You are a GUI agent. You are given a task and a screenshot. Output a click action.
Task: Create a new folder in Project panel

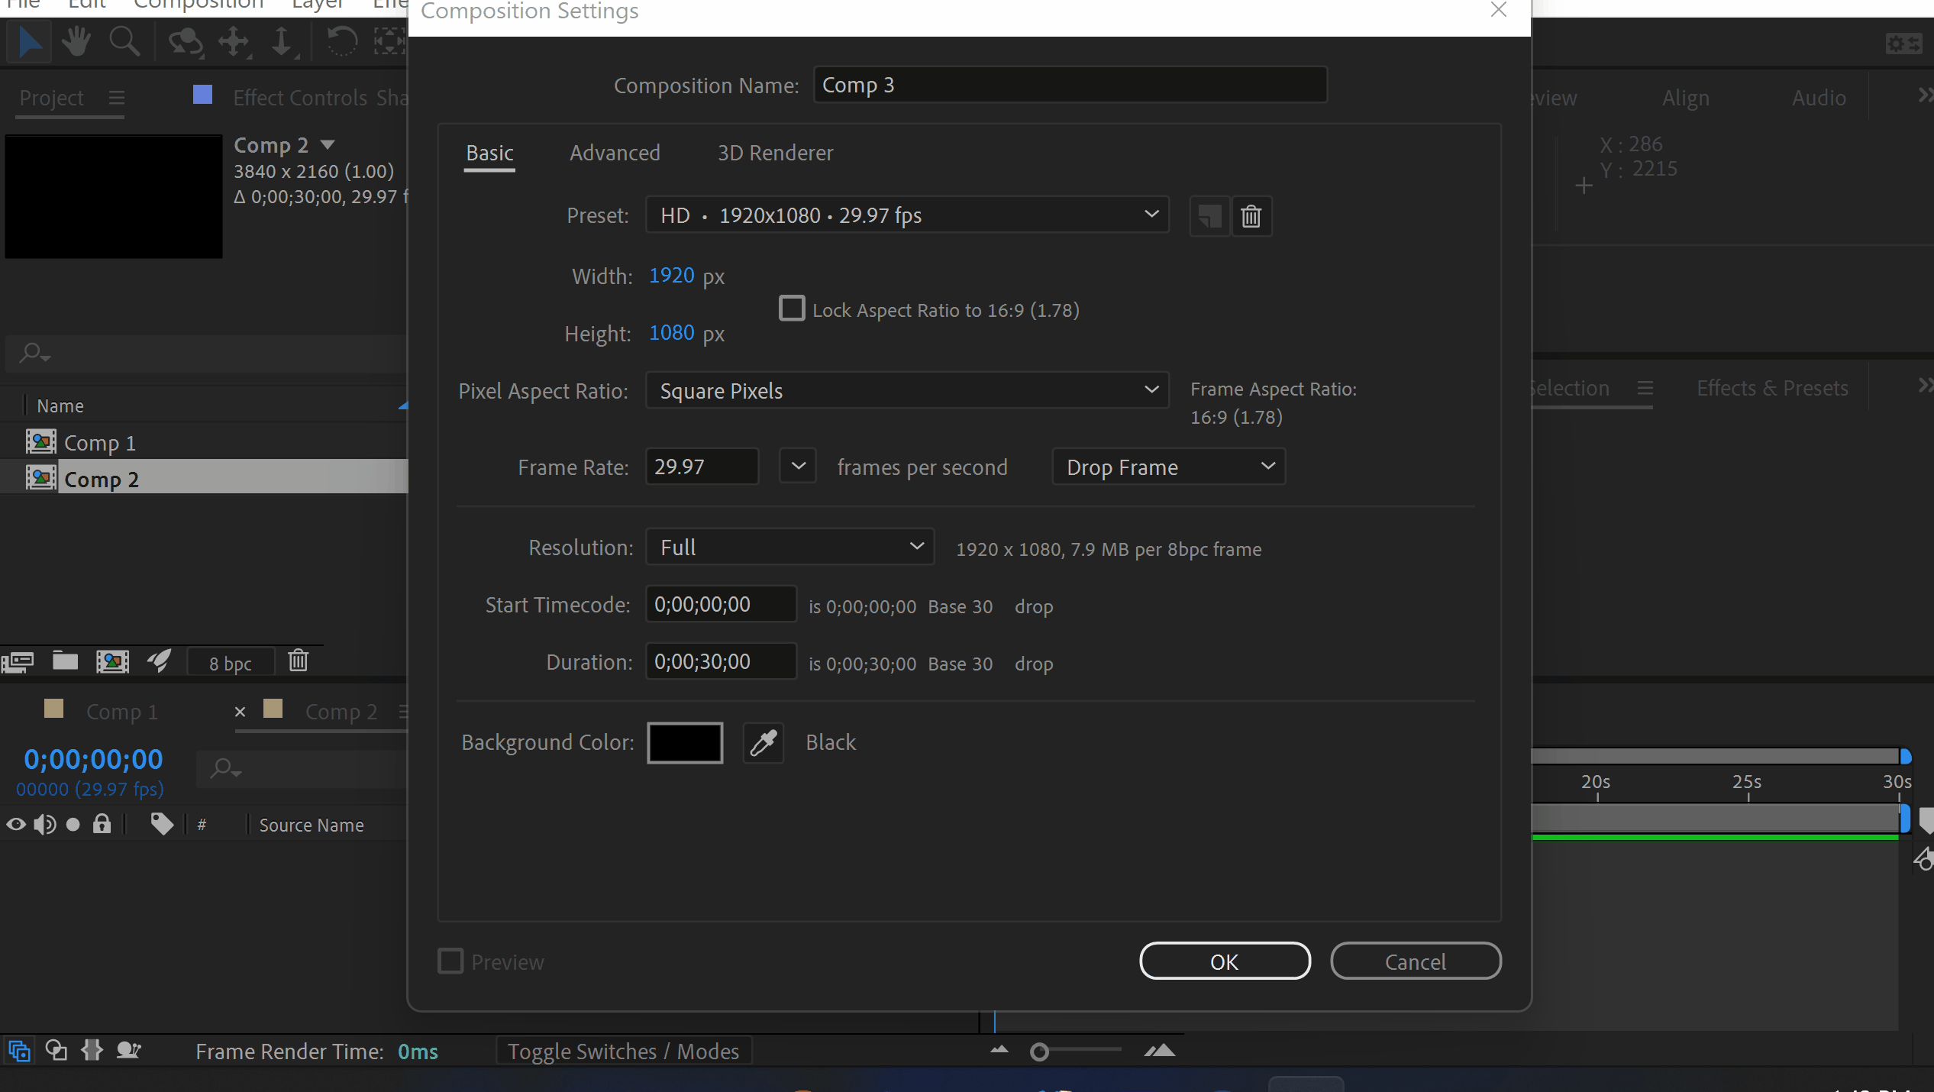pos(65,661)
